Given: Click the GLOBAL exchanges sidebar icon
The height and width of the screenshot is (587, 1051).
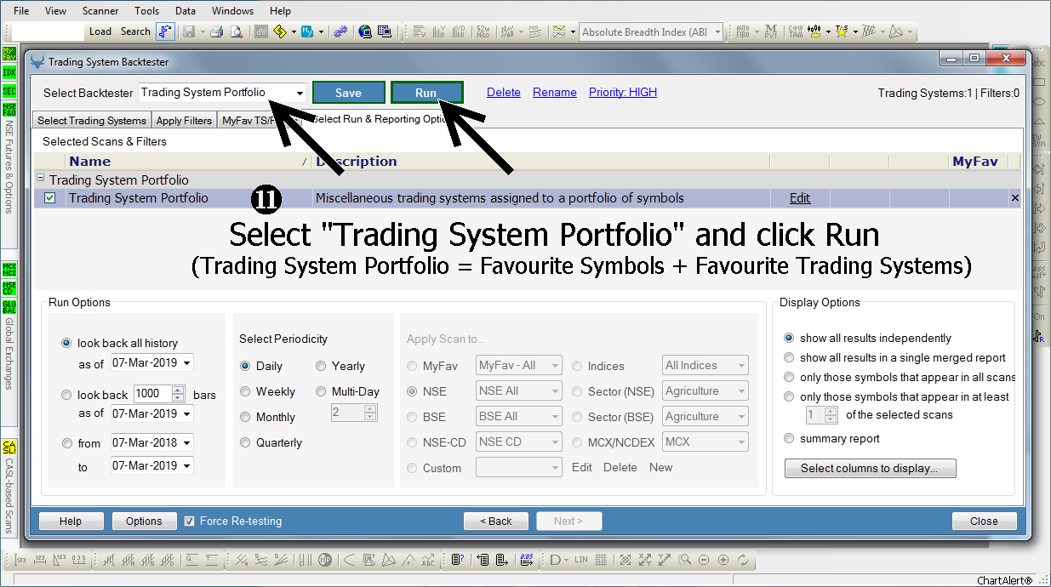Looking at the screenshot, I should pyautogui.click(x=9, y=307).
